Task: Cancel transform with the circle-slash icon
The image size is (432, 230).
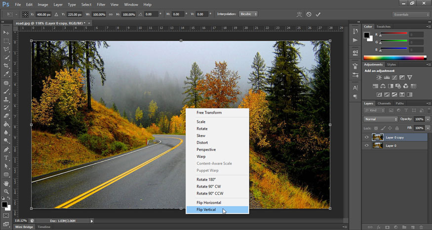Action: [x=309, y=14]
